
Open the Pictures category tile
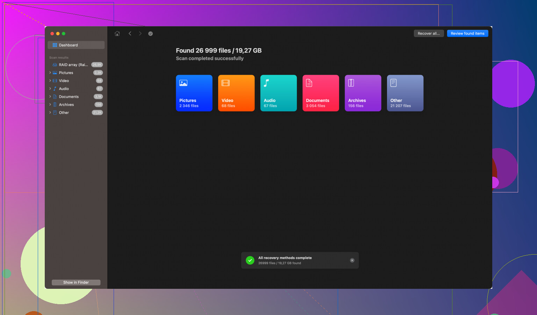[x=194, y=93]
